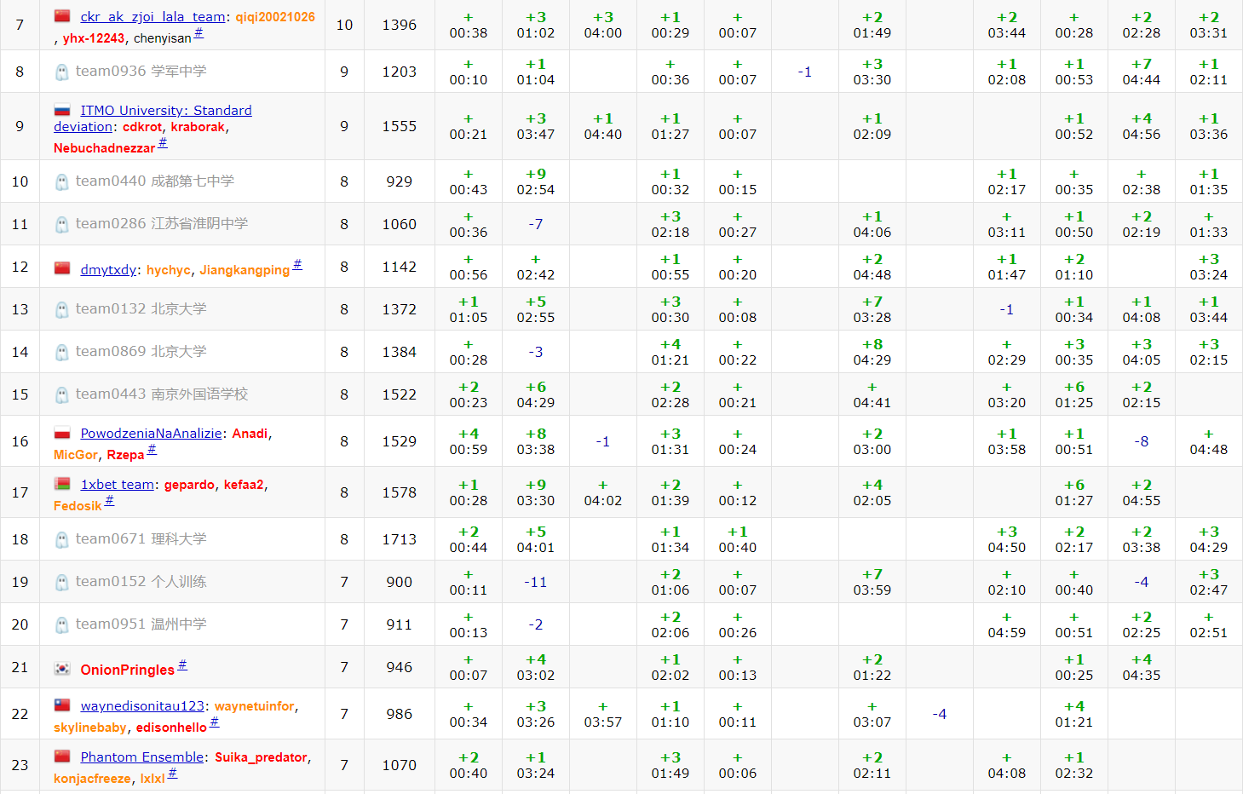
Task: Click the Chinese flag next to dmytxdy
Action: tap(62, 268)
